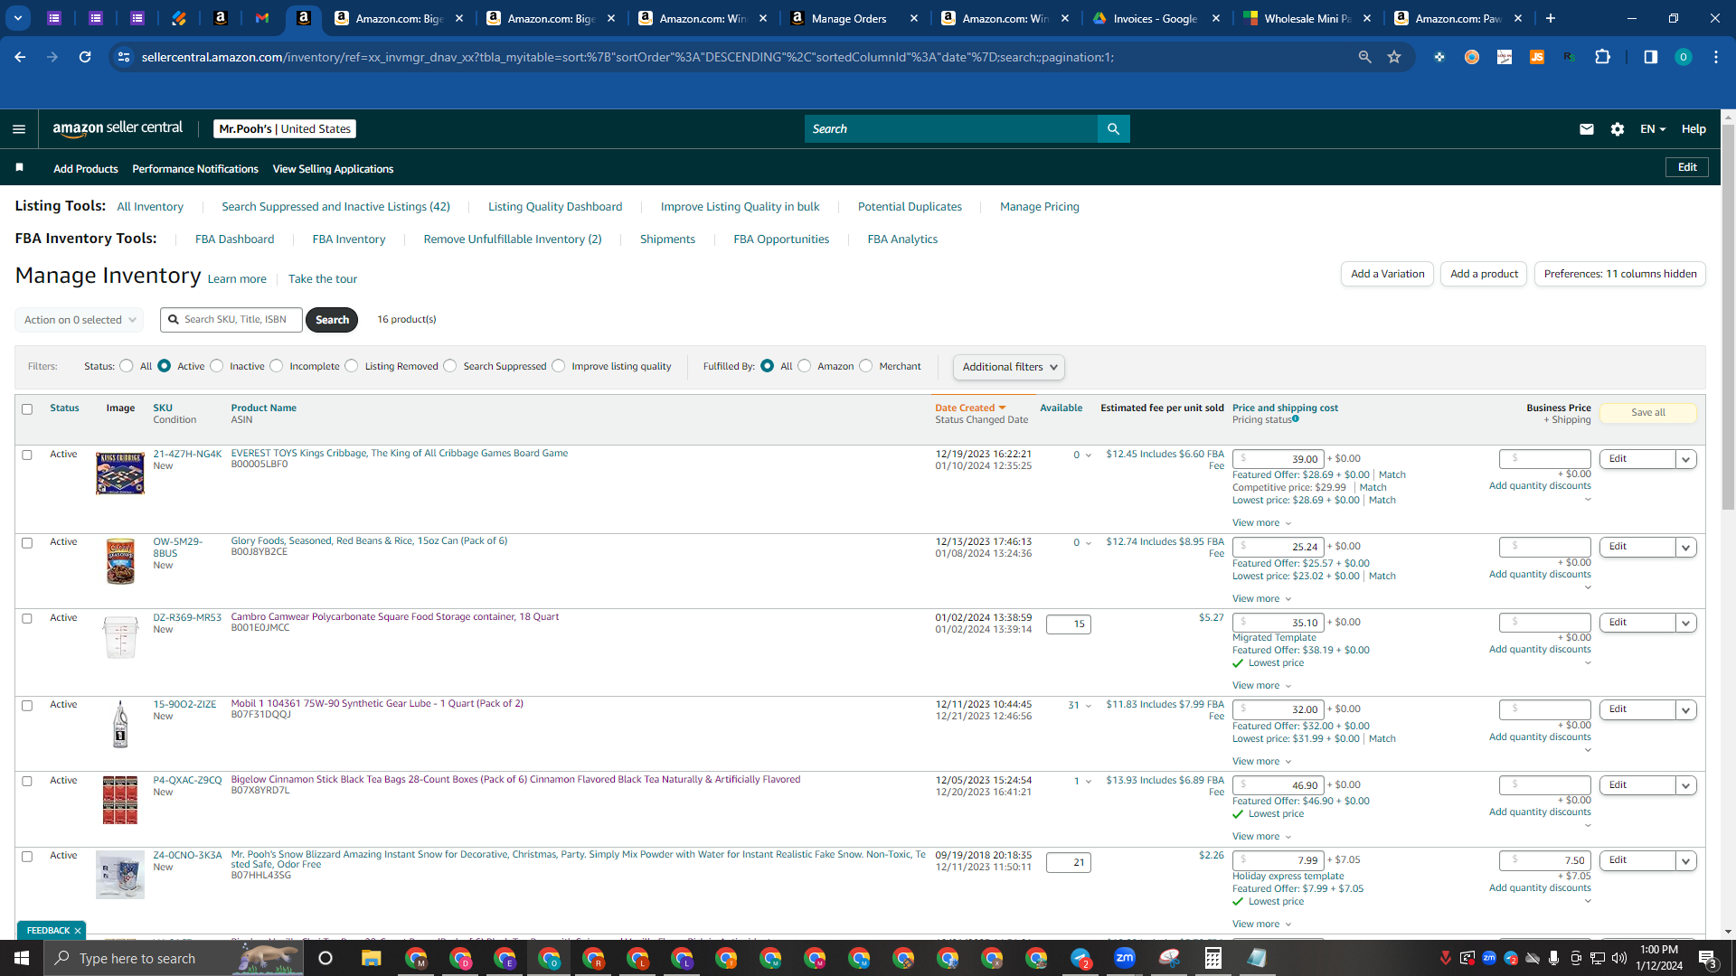
Task: Filter by Fulfilled By Merchant
Action: click(866, 366)
